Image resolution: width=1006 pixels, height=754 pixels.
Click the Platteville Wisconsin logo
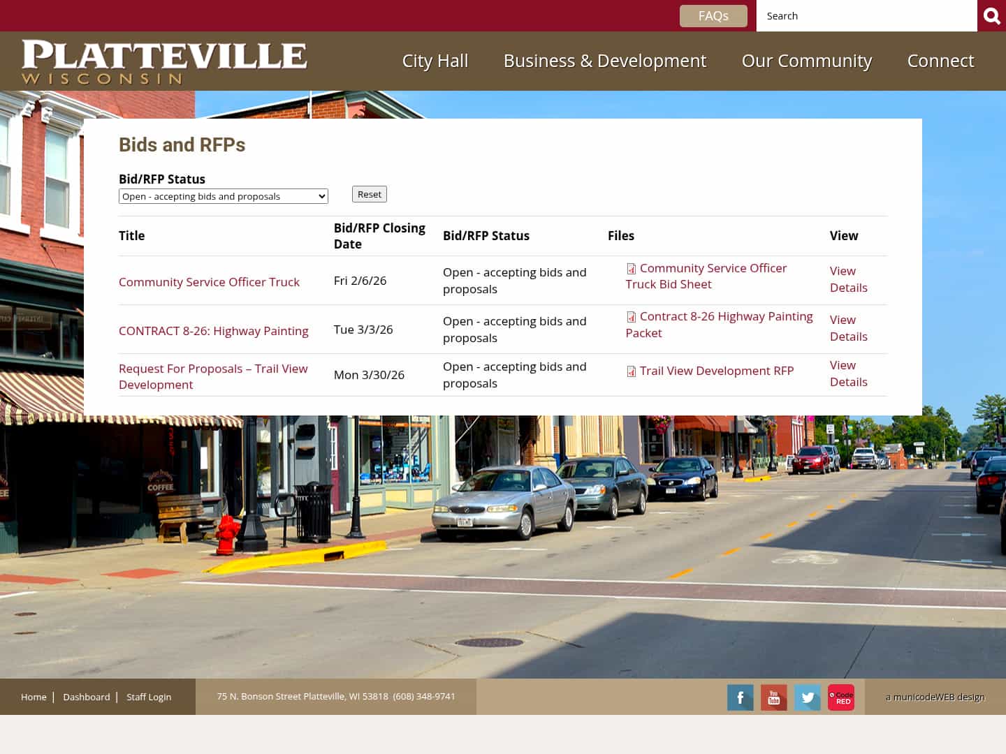click(x=165, y=61)
